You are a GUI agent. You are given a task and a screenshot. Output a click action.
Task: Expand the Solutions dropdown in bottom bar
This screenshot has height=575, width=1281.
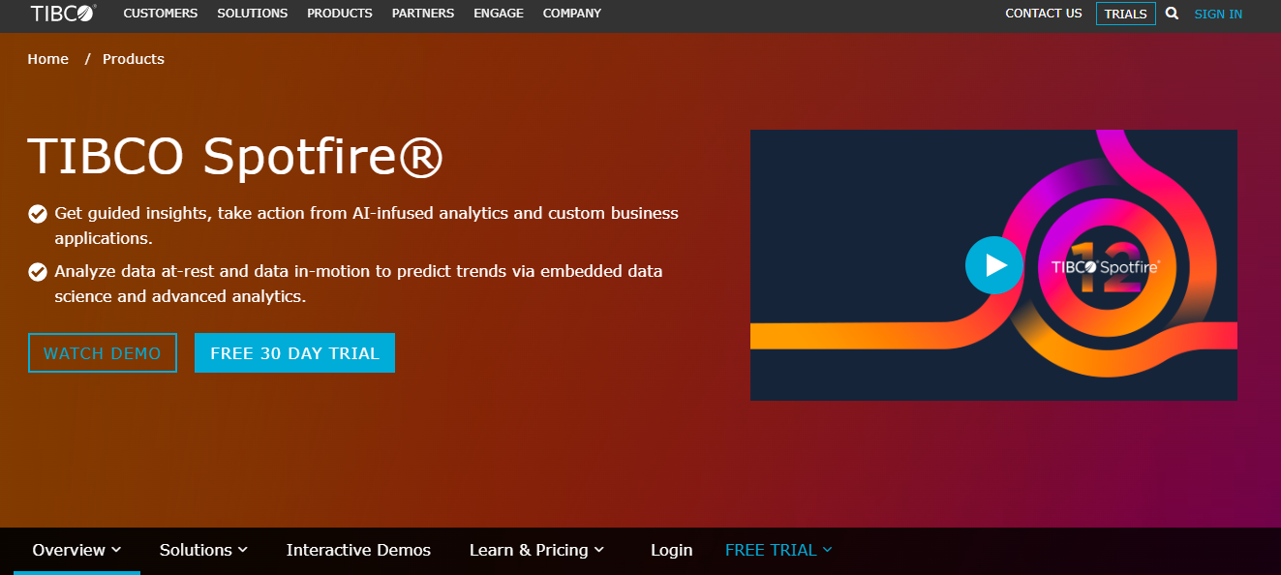pos(203,550)
